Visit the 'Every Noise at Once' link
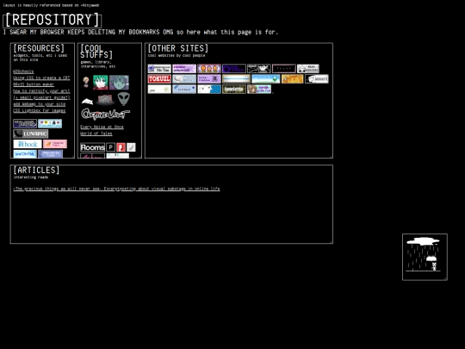465x349 pixels. 102,127
